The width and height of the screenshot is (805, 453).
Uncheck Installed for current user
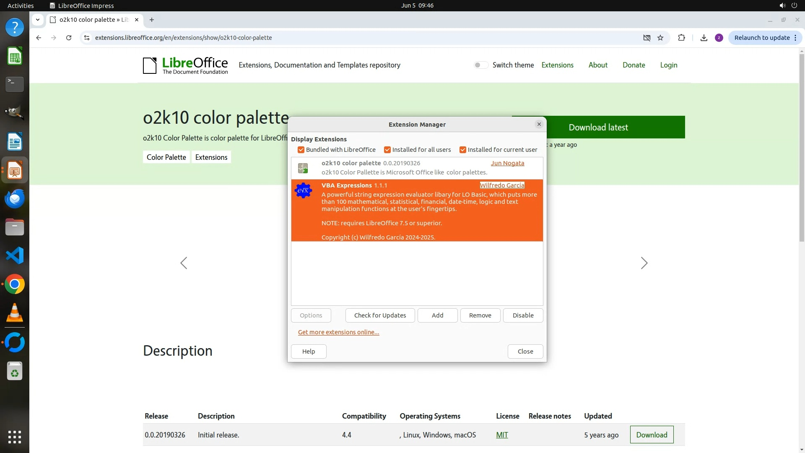[x=463, y=150]
